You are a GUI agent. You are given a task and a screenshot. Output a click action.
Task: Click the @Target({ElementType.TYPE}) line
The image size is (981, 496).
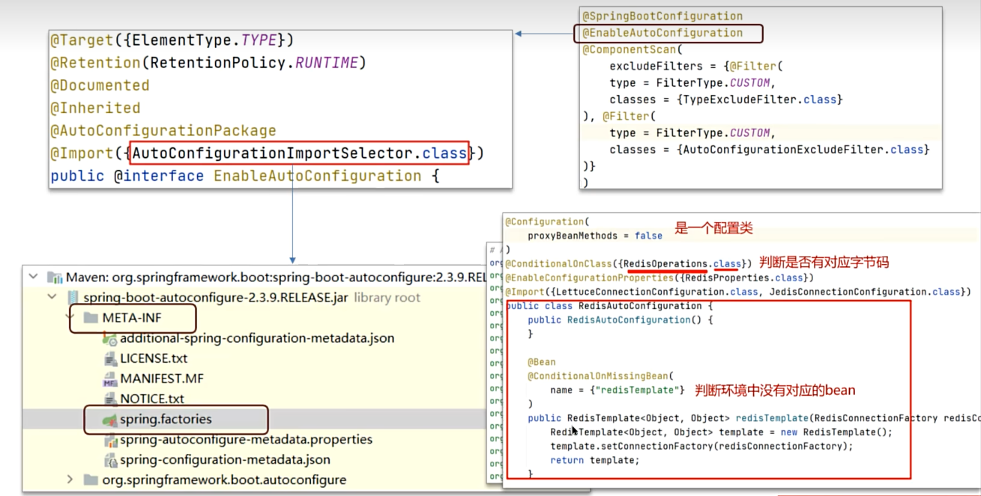[172, 40]
